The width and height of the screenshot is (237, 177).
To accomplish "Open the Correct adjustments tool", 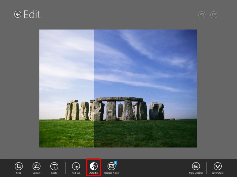I will tap(36, 168).
